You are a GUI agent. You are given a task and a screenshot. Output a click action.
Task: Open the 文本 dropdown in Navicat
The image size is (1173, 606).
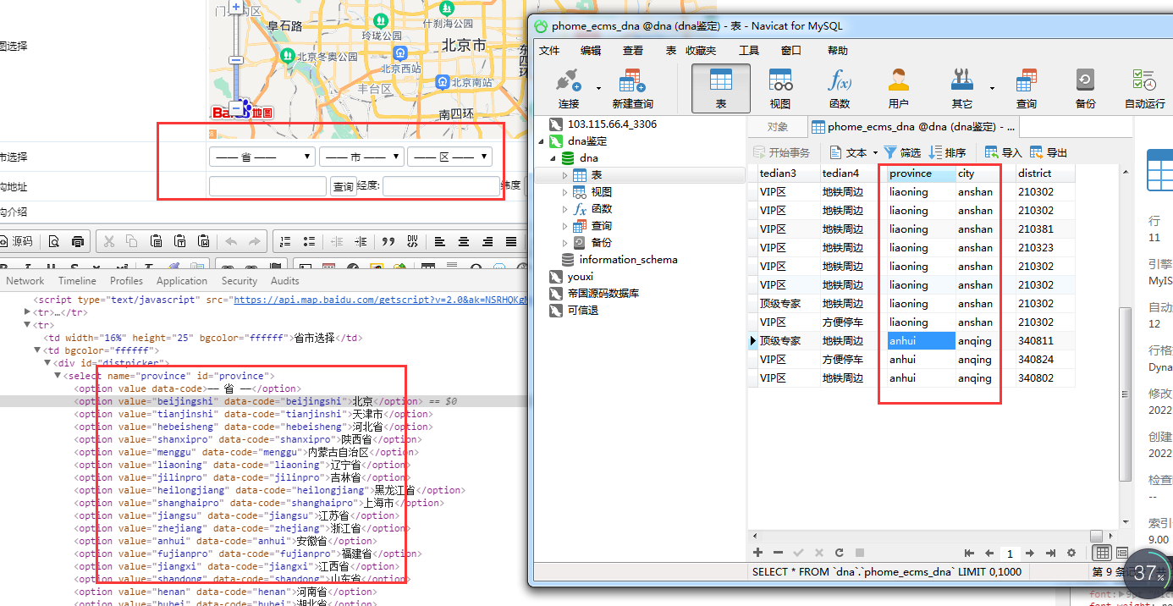pyautogui.click(x=853, y=152)
